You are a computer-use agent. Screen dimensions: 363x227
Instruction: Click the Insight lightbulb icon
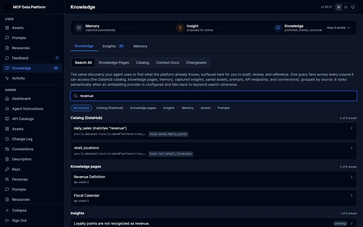180,28
